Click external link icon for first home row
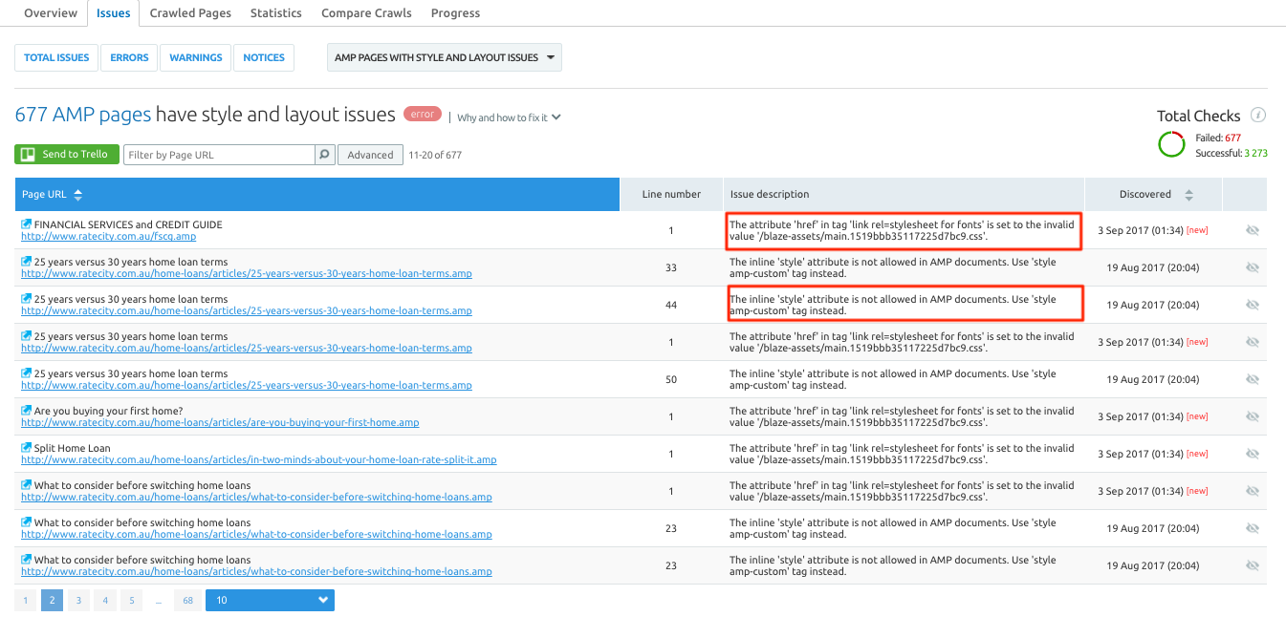 pyautogui.click(x=27, y=411)
